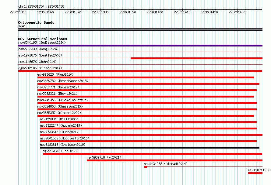The width and height of the screenshot is (271, 185).
Task: Select the red nsv4733613 variant bar
Action: (x=151, y=135)
